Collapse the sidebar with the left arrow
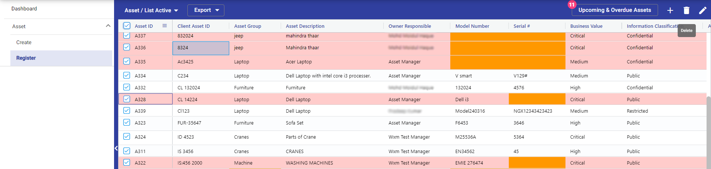The width and height of the screenshot is (711, 169). [x=116, y=148]
